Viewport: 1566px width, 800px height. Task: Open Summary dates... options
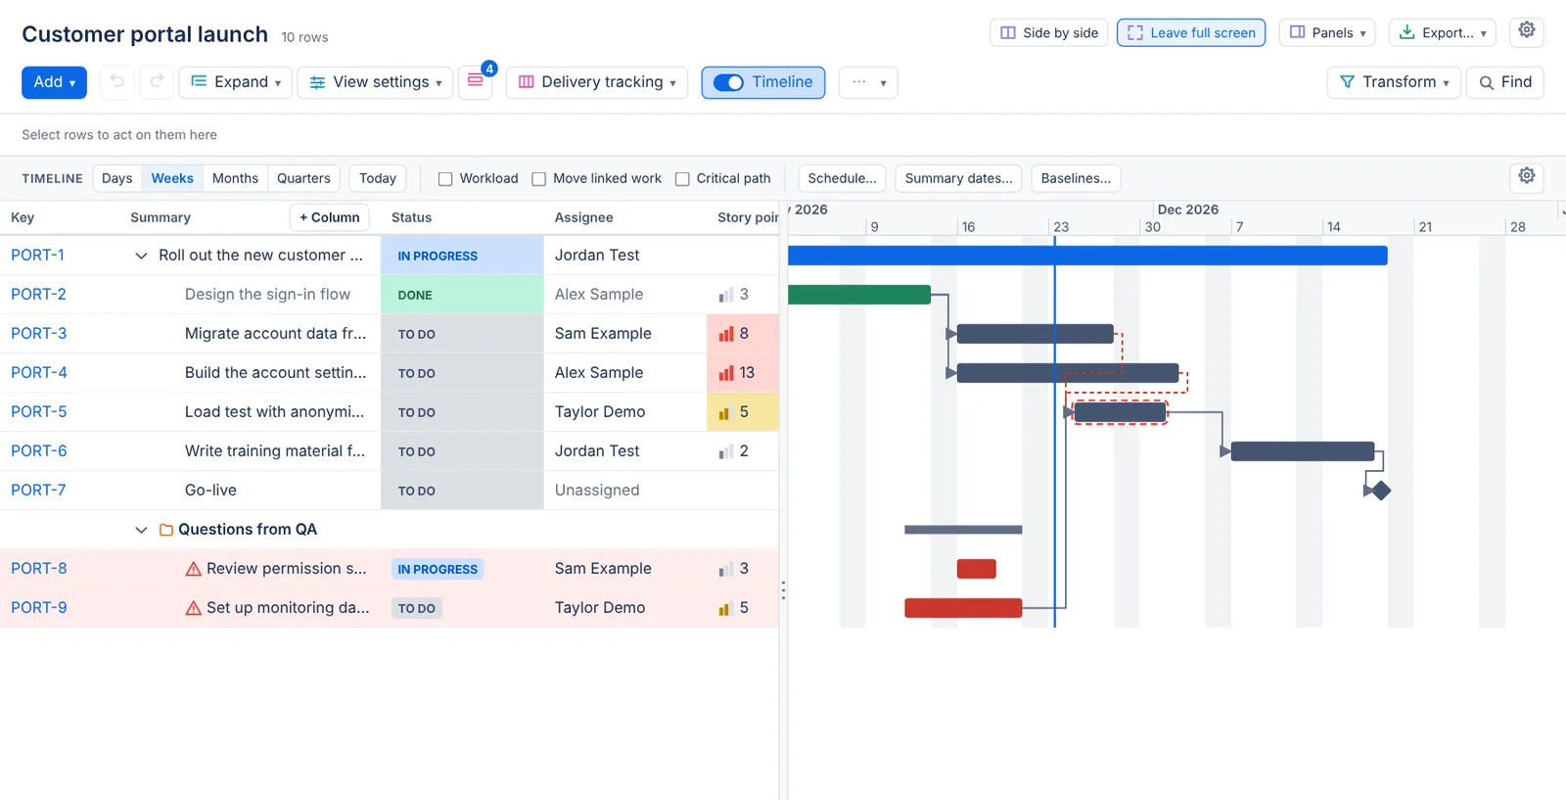959,178
